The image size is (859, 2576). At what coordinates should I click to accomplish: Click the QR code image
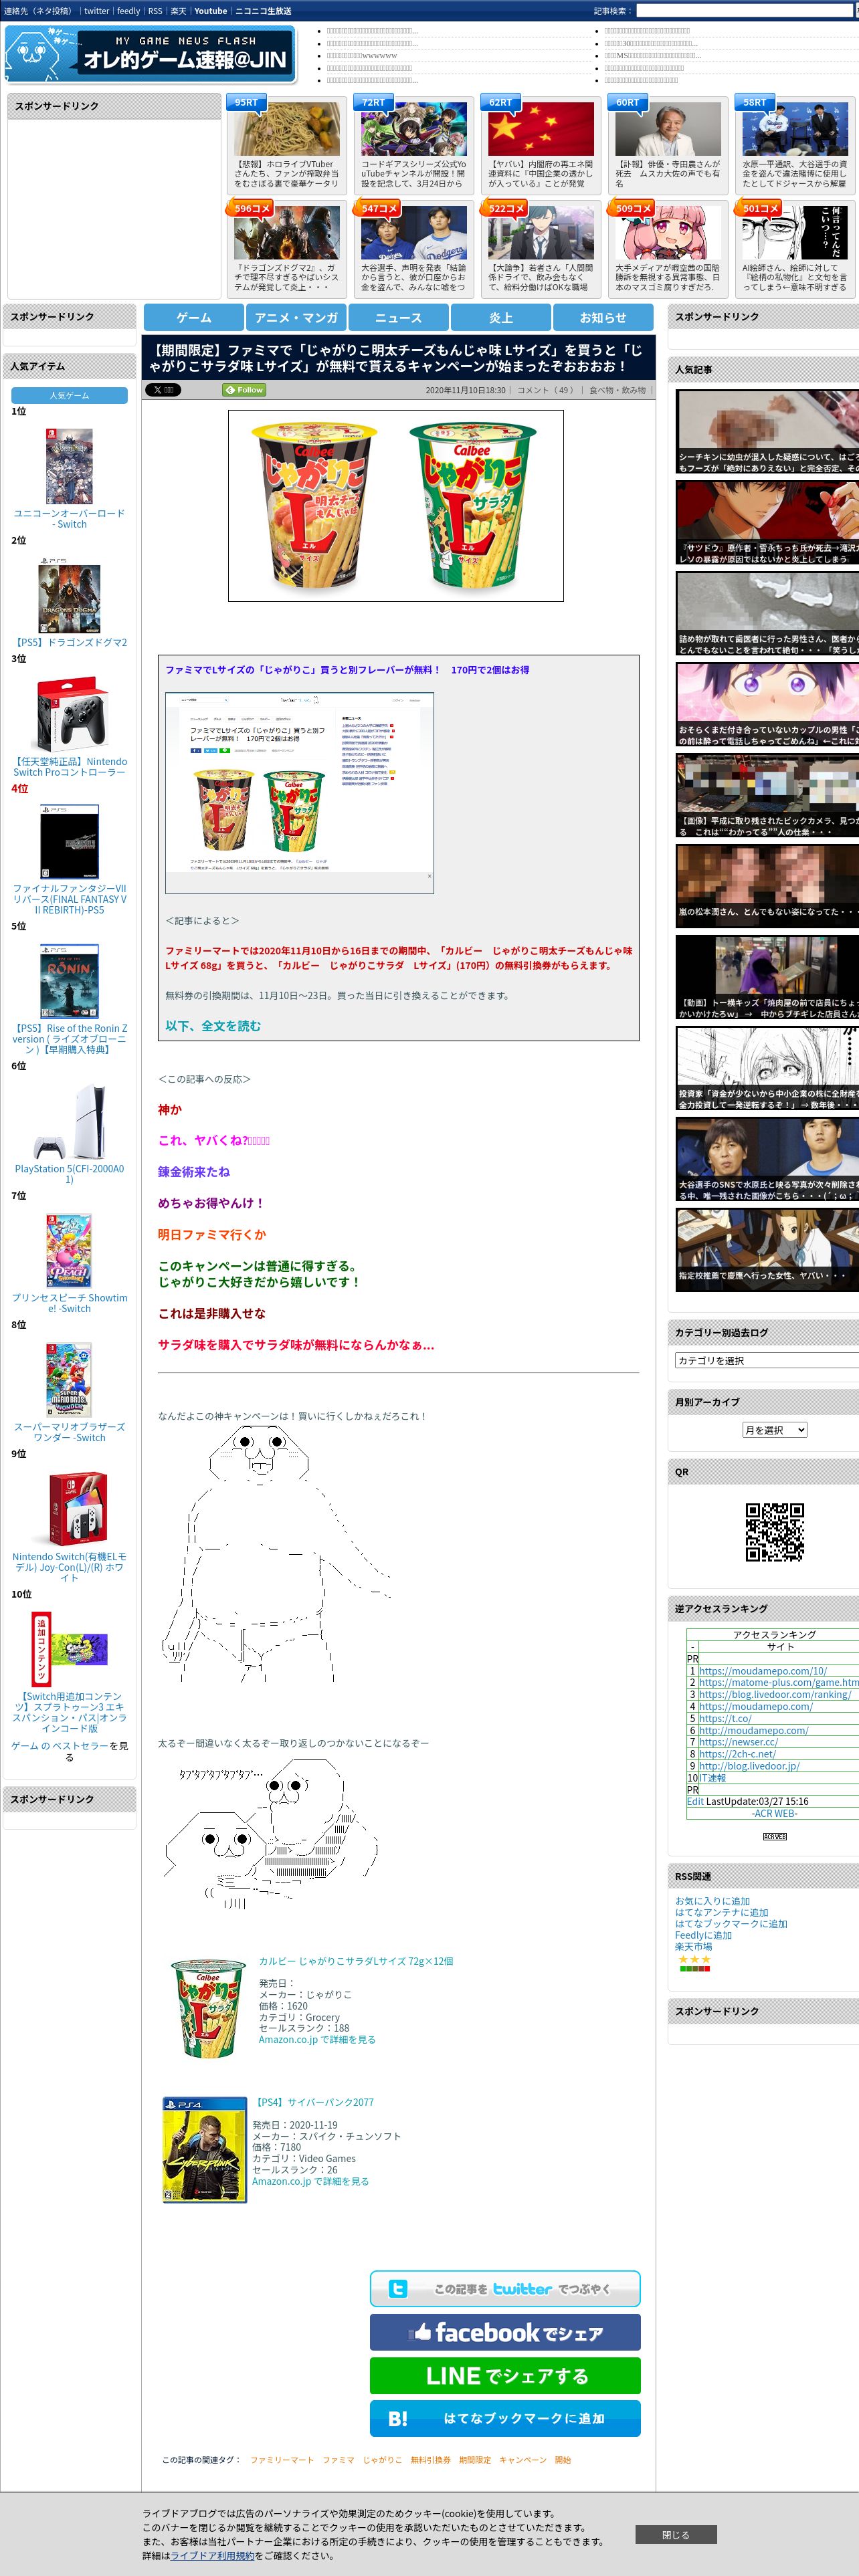tap(774, 1531)
